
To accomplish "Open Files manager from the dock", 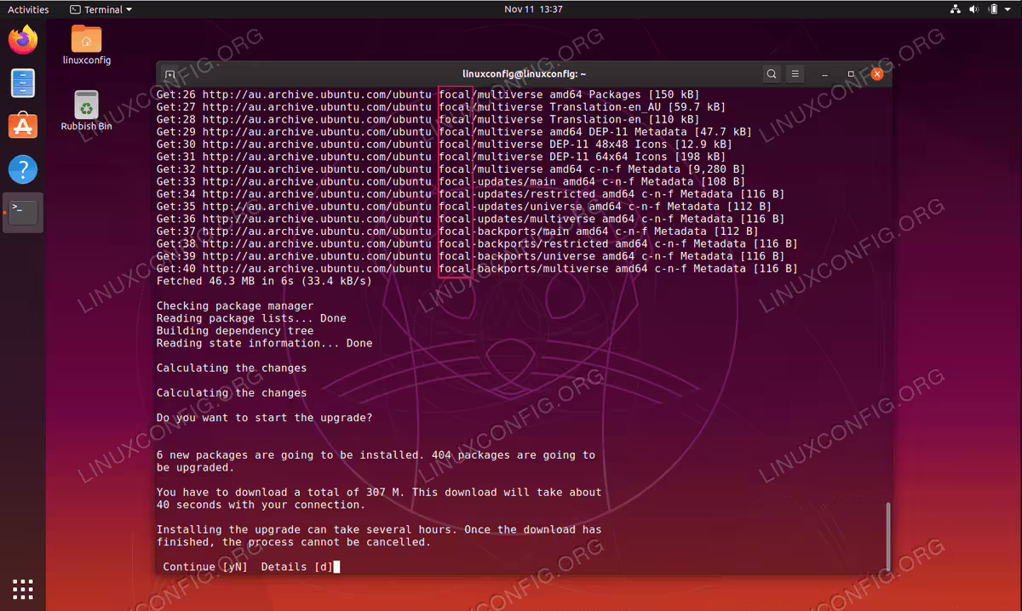I will pyautogui.click(x=23, y=83).
